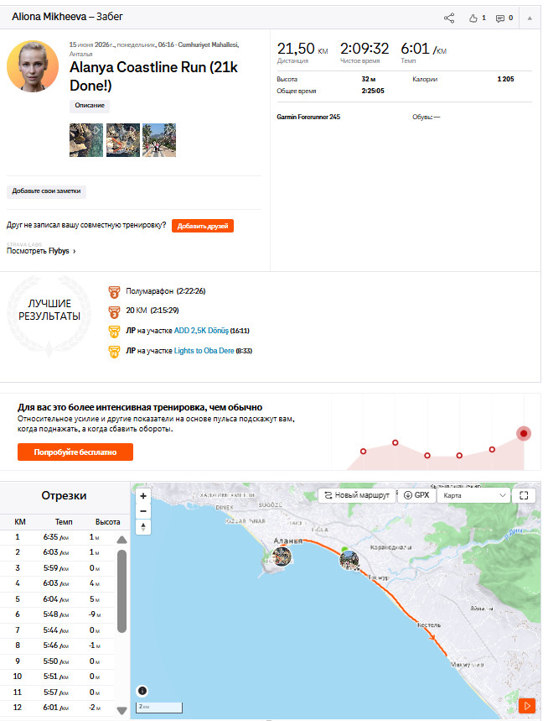Reset the map compass orientation

tap(143, 526)
